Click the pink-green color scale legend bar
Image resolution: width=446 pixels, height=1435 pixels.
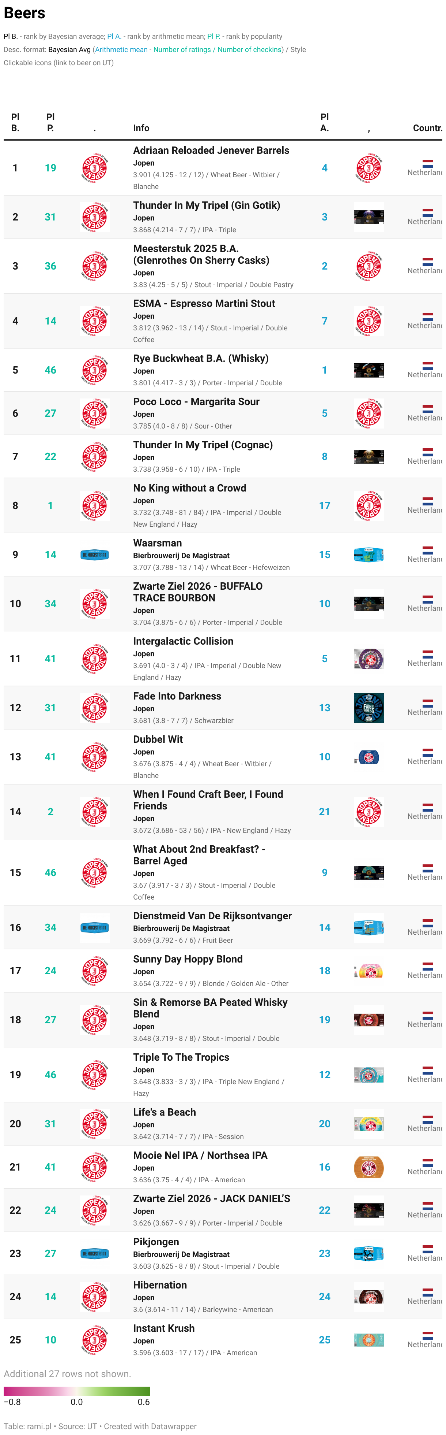77,1391
